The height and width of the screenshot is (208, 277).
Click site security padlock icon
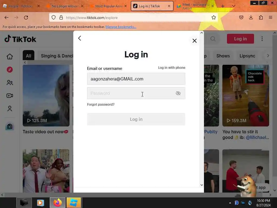tap(61, 18)
